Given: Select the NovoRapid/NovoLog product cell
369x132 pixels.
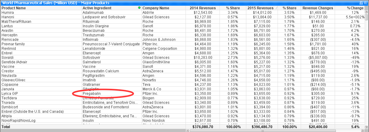Looking at the screenshot, I should click(x=41, y=121).
